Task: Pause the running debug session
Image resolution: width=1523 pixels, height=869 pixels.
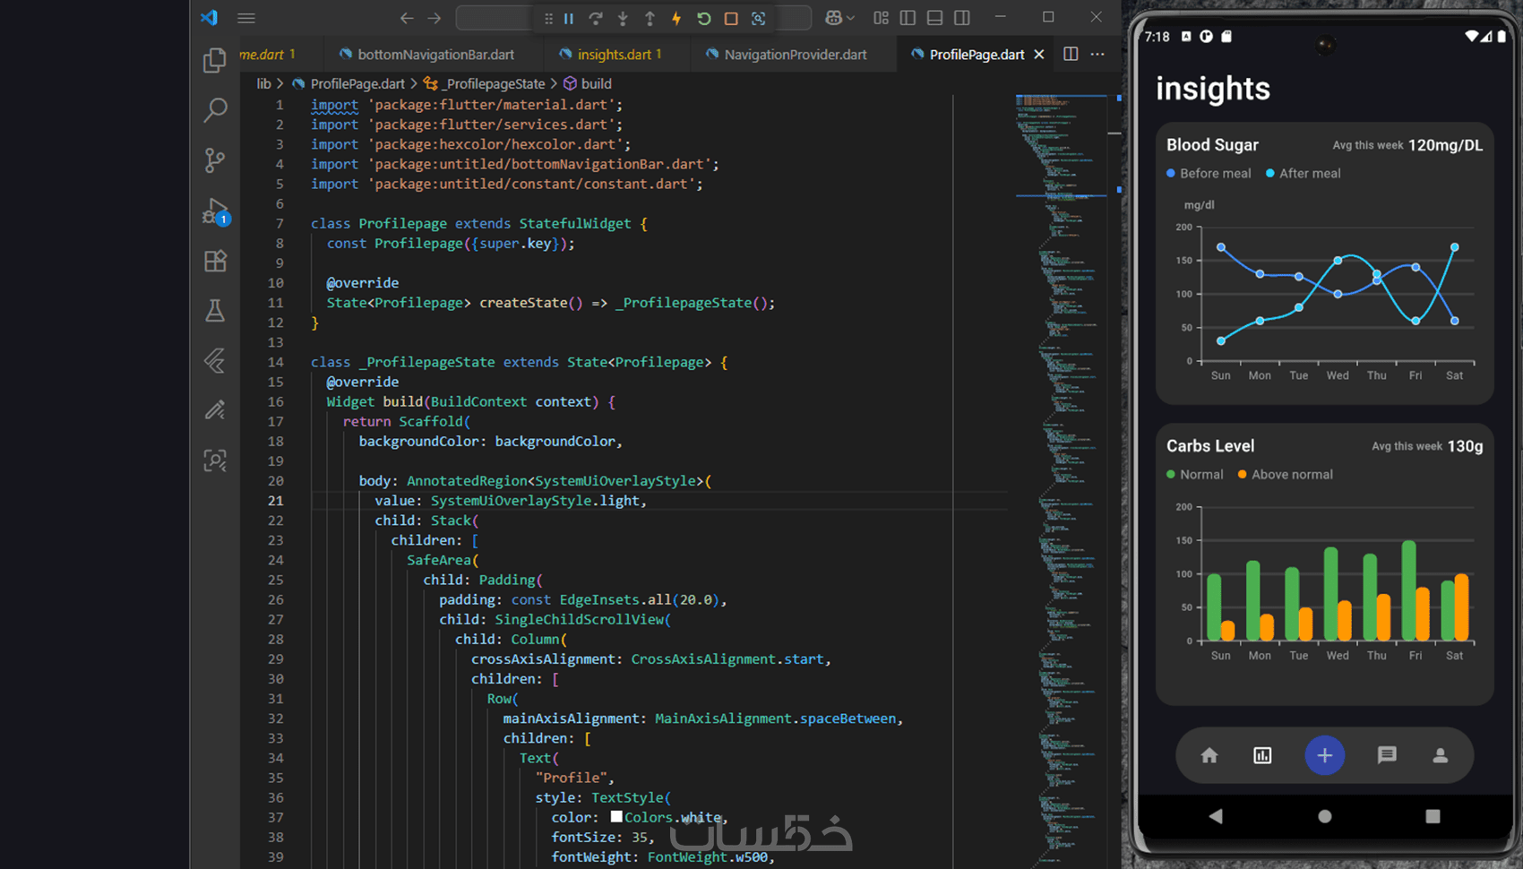Action: (x=569, y=18)
